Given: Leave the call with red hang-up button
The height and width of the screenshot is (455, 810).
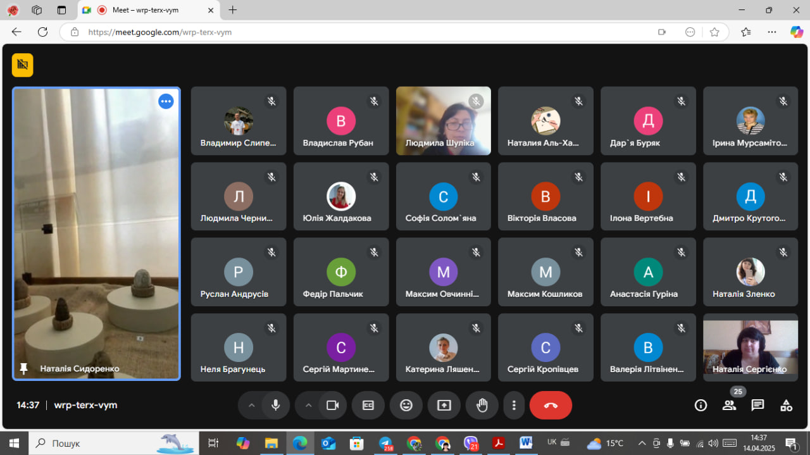Looking at the screenshot, I should click(x=551, y=405).
